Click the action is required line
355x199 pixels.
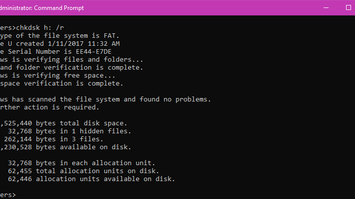(x=49, y=107)
